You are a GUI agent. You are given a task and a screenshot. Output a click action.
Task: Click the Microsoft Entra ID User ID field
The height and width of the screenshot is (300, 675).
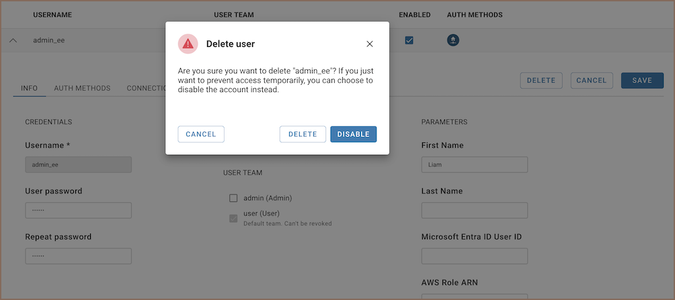474,256
